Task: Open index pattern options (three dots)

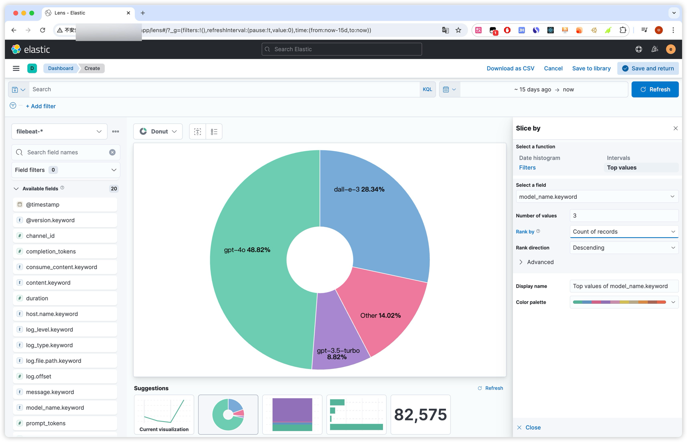Action: (x=116, y=131)
